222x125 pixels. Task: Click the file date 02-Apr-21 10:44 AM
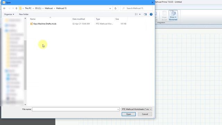click(81, 24)
